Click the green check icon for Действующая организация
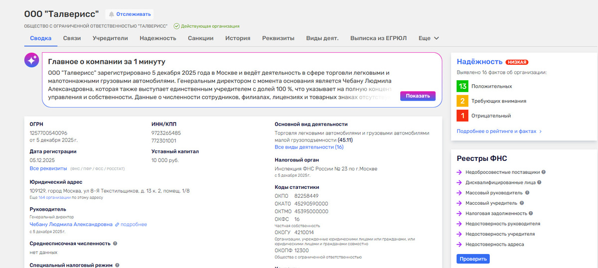 (176, 26)
